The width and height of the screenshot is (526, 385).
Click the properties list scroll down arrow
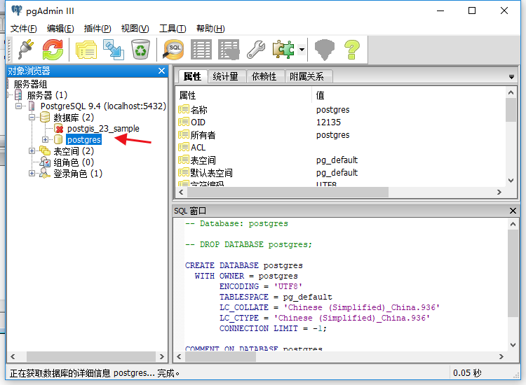click(x=511, y=181)
